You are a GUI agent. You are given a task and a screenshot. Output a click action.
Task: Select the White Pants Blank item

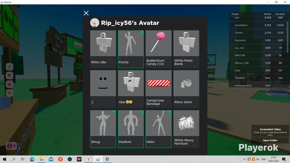pos(186,49)
